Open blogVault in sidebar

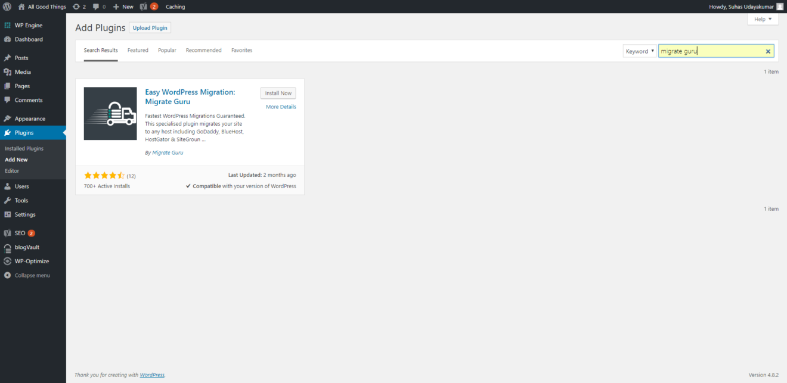click(33, 247)
